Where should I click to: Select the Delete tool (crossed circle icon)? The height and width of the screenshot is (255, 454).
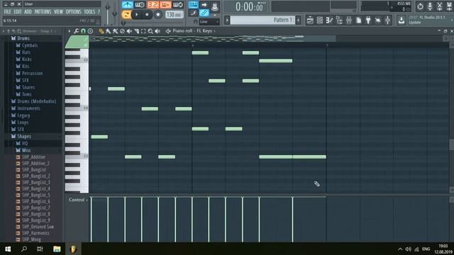[x=122, y=31]
